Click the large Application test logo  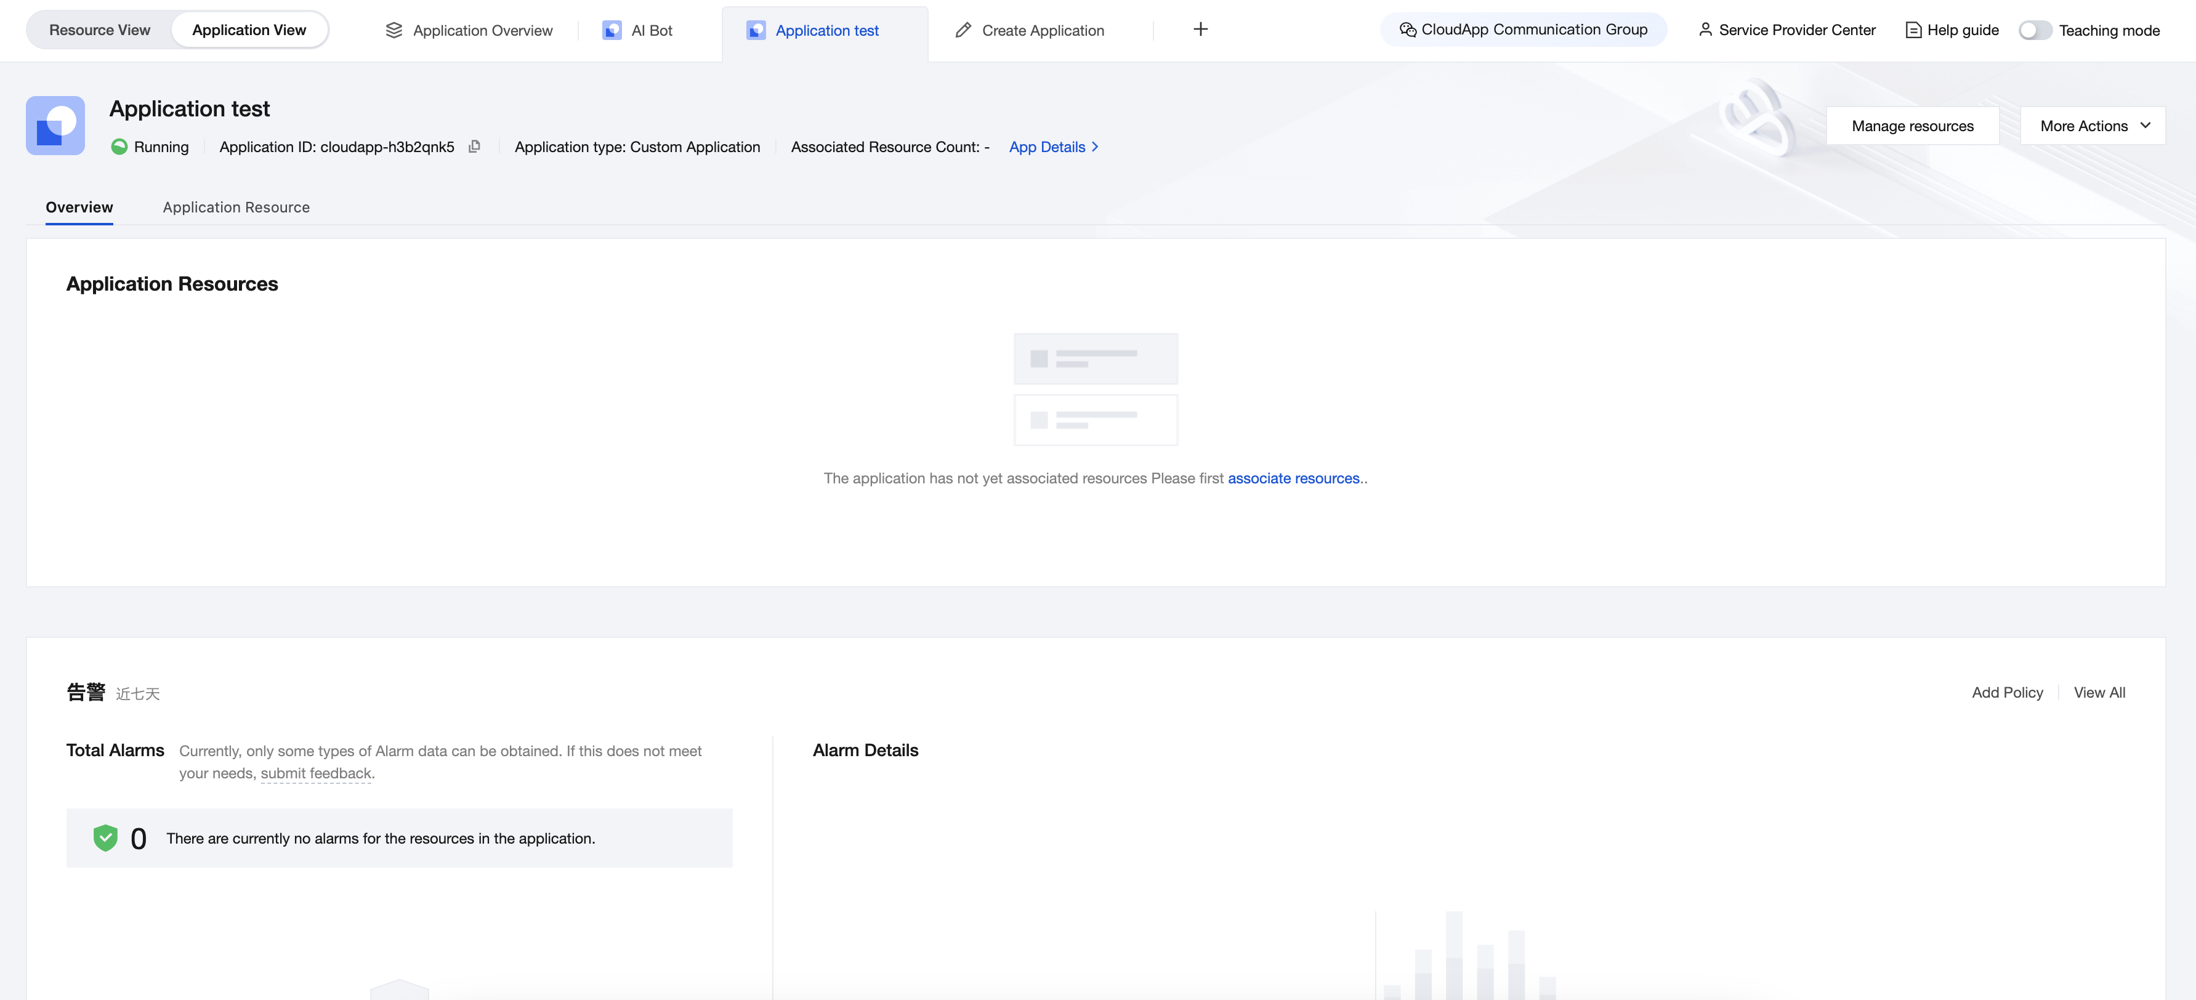[x=55, y=126]
